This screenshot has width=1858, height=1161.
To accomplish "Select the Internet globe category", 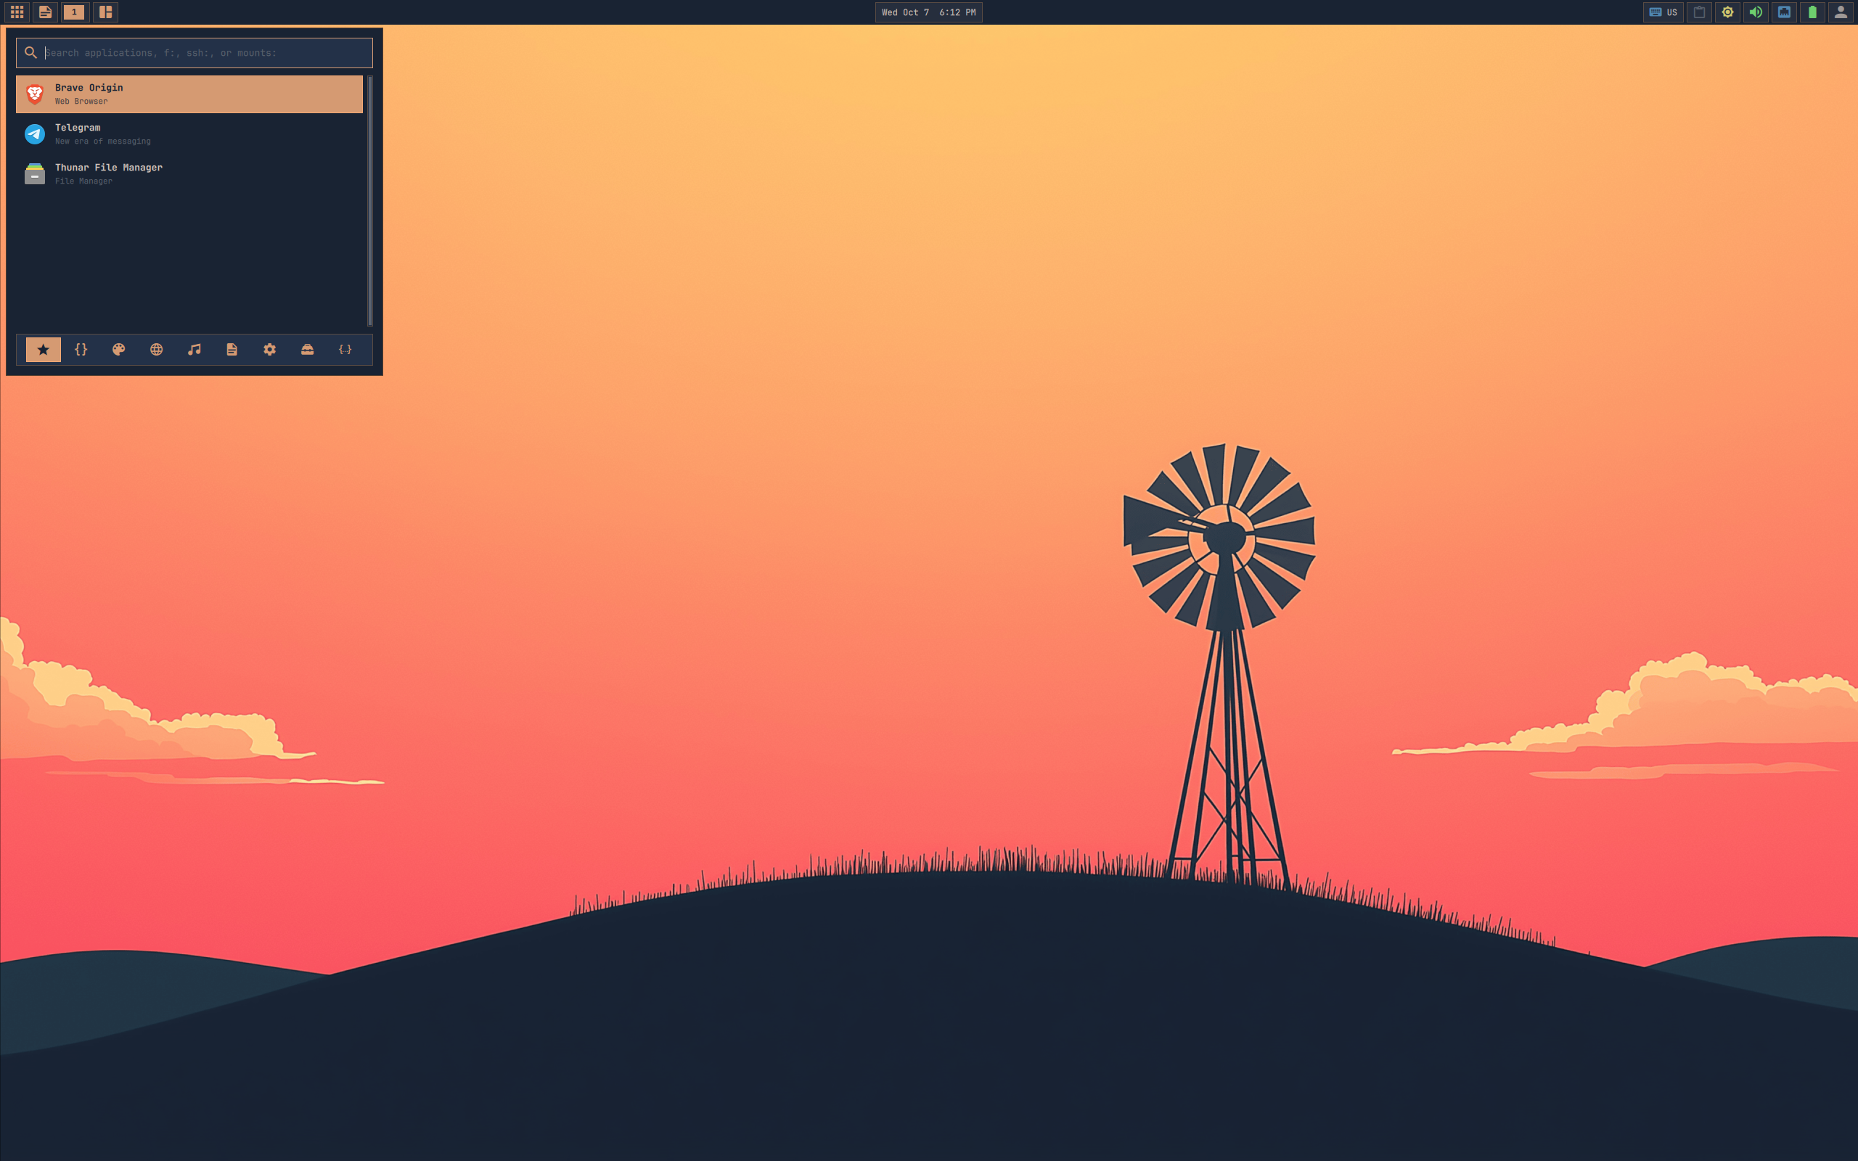I will (x=156, y=349).
